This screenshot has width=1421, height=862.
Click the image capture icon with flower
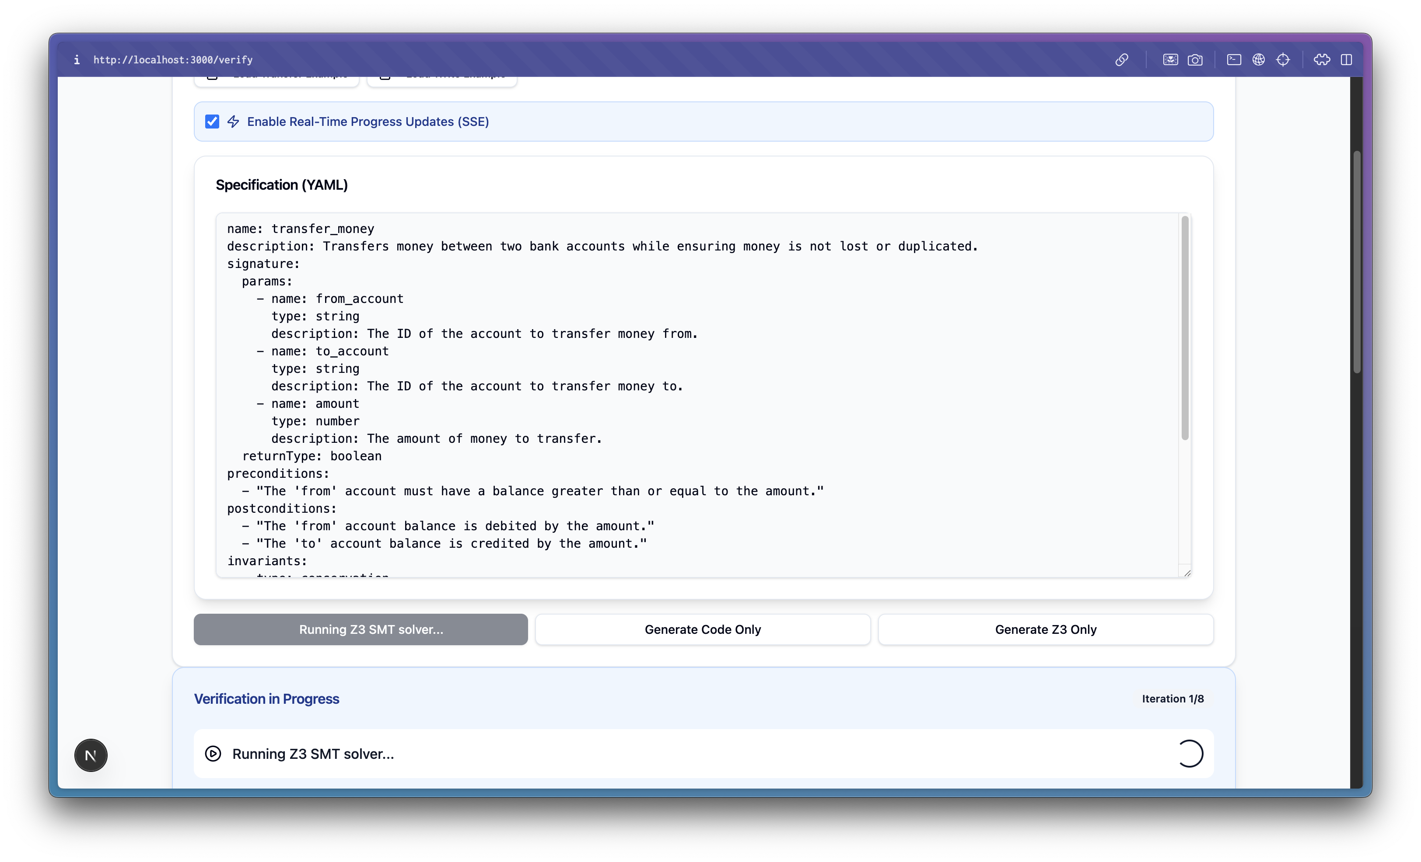1170,59
